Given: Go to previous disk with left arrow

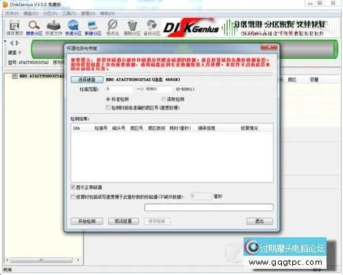Looking at the screenshot, I should coord(12,43).
